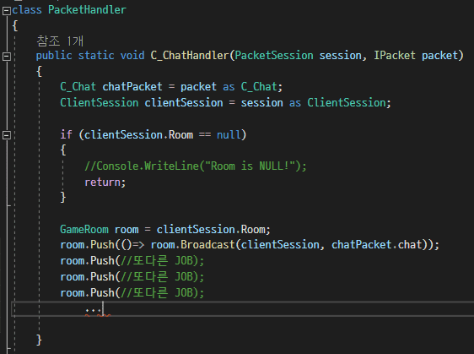Collapse the if clientSession.Room block
The width and height of the screenshot is (474, 354).
pos(7,134)
